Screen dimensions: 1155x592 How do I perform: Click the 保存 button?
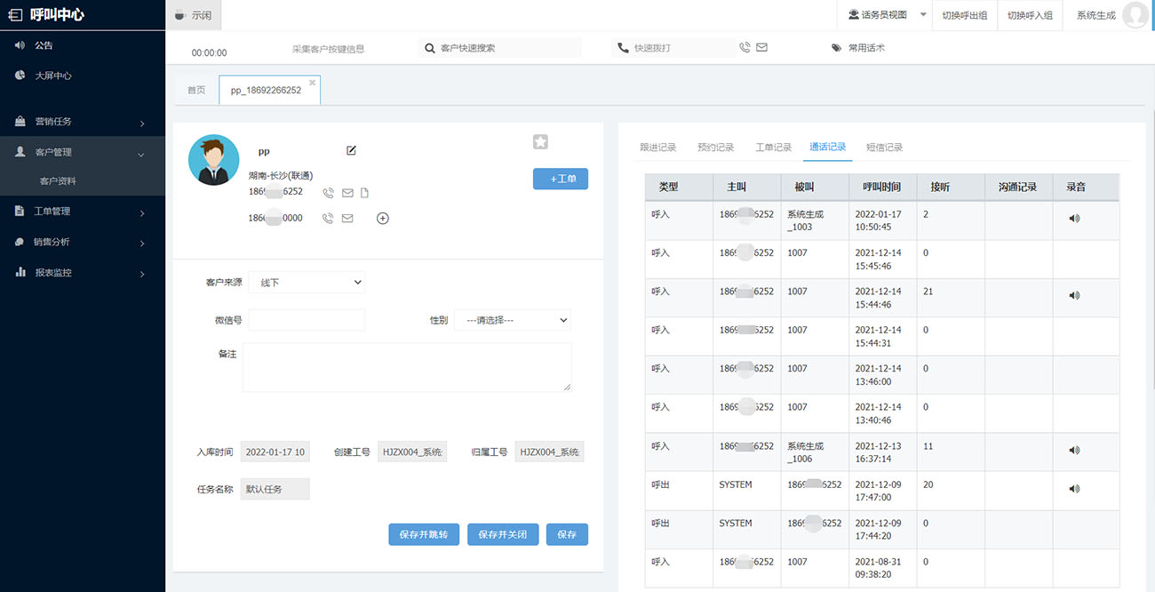[x=567, y=534]
